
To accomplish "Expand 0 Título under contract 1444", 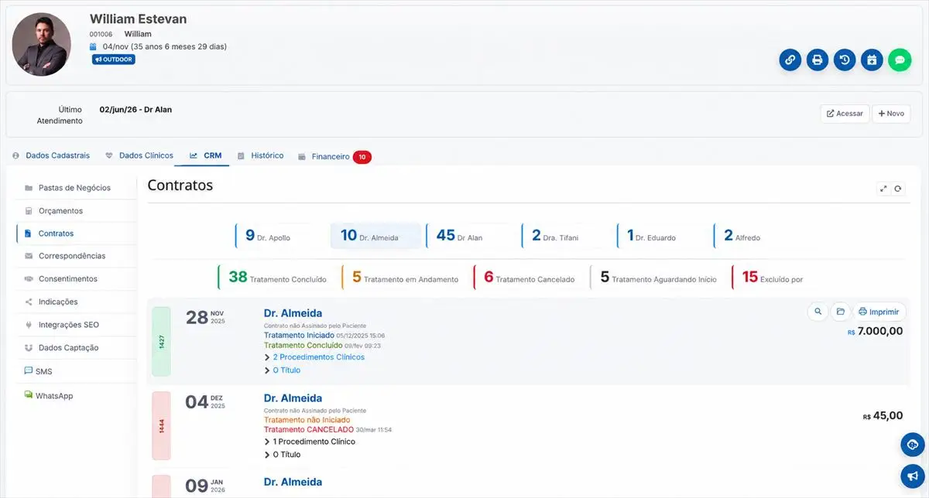I will [283, 455].
